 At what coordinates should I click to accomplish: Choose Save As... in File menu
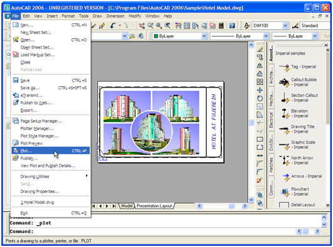(50, 88)
